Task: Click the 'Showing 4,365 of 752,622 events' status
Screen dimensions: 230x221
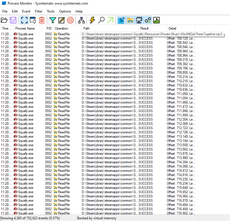Action: click(x=30, y=218)
